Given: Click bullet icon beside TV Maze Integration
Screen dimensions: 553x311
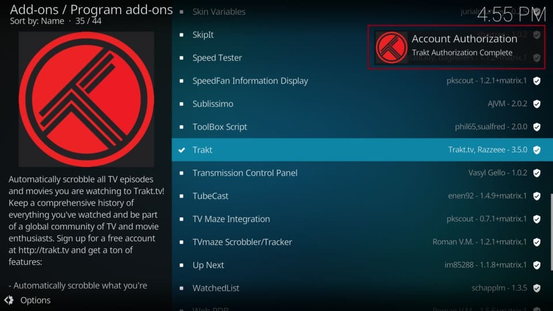Looking at the screenshot, I should point(181,219).
